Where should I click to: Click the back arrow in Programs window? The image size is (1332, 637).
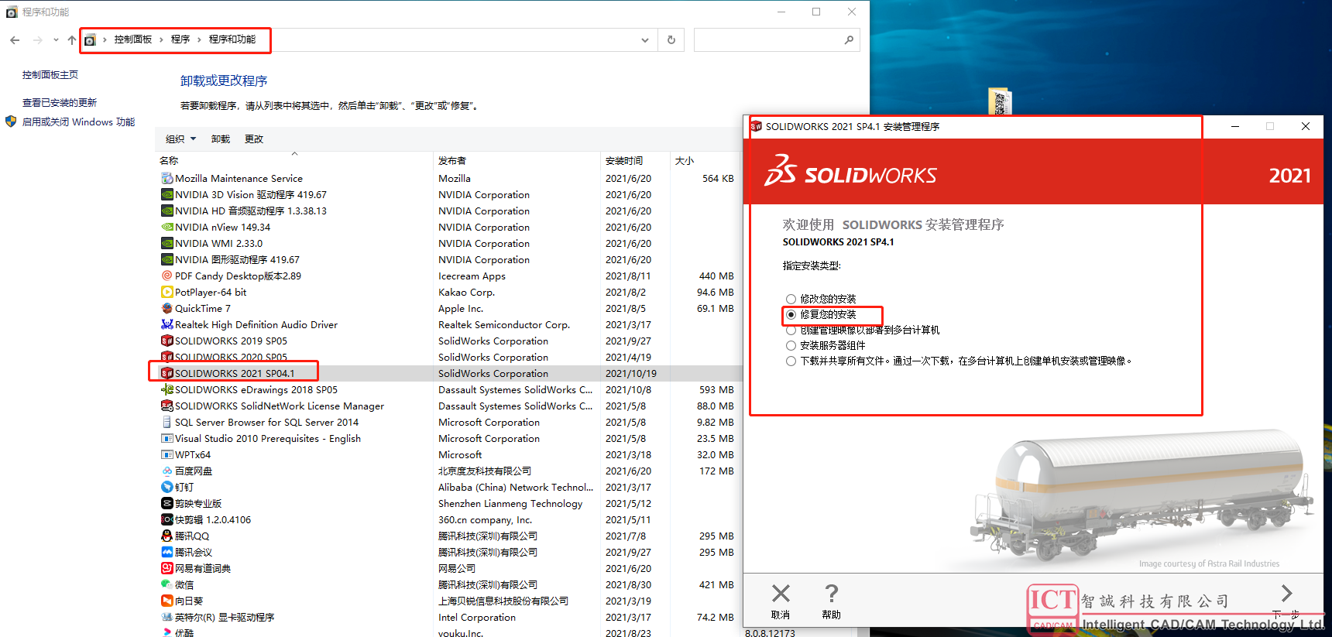click(15, 39)
